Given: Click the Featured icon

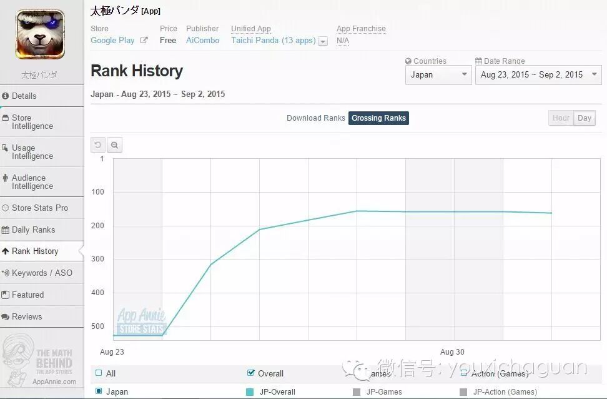Looking at the screenshot, I should [5, 295].
